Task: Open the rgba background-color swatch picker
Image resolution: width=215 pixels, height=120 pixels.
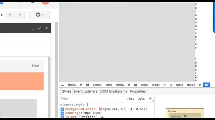Action: click(100, 109)
